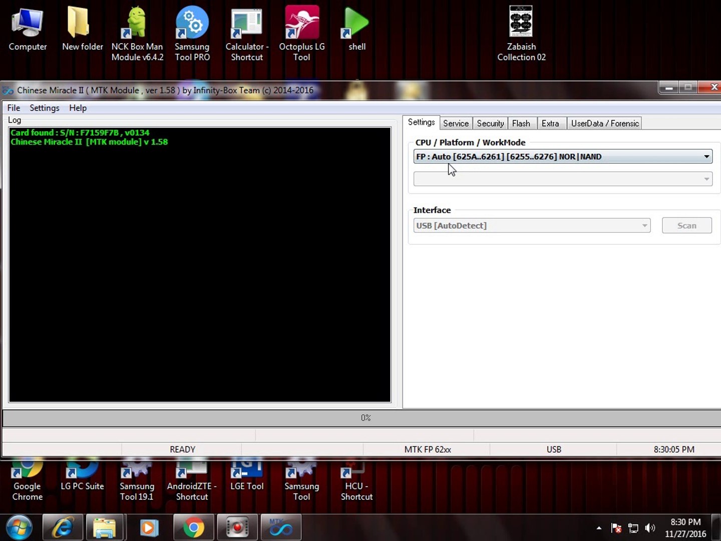
Task: Open the network tray icon
Action: [633, 528]
